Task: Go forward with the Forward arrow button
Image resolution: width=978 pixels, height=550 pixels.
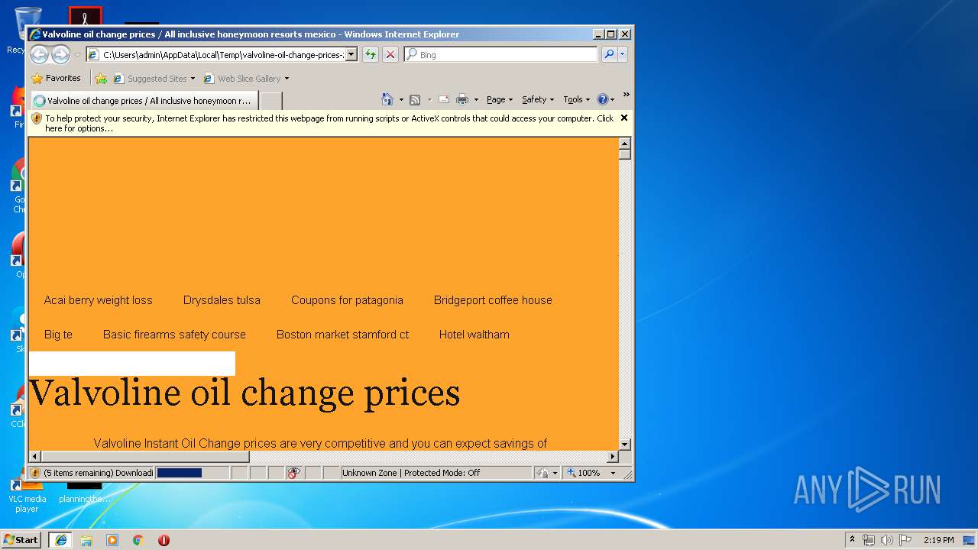Action: pyautogui.click(x=60, y=54)
